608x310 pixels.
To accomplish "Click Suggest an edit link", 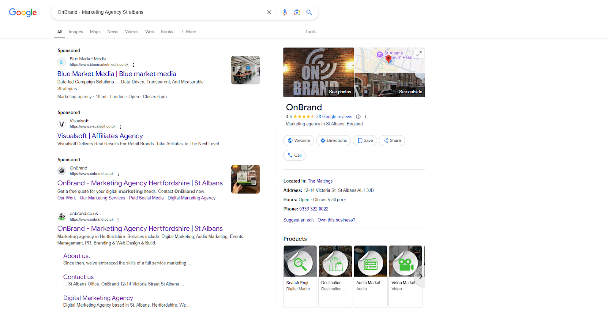I will coord(298,220).
